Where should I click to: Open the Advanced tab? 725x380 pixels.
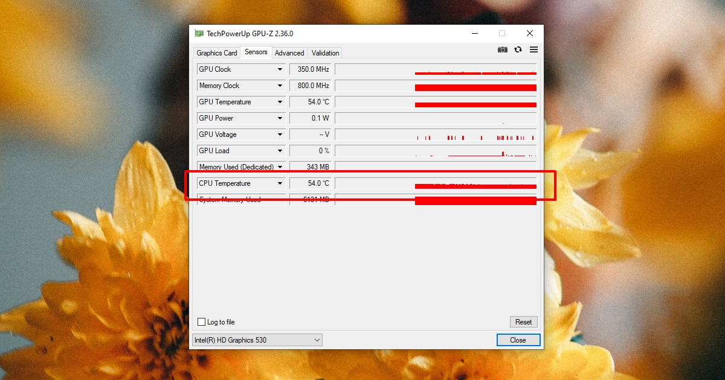pos(289,53)
